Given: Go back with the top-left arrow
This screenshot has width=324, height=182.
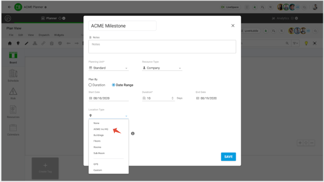Looking at the screenshot, I should [9, 7].
